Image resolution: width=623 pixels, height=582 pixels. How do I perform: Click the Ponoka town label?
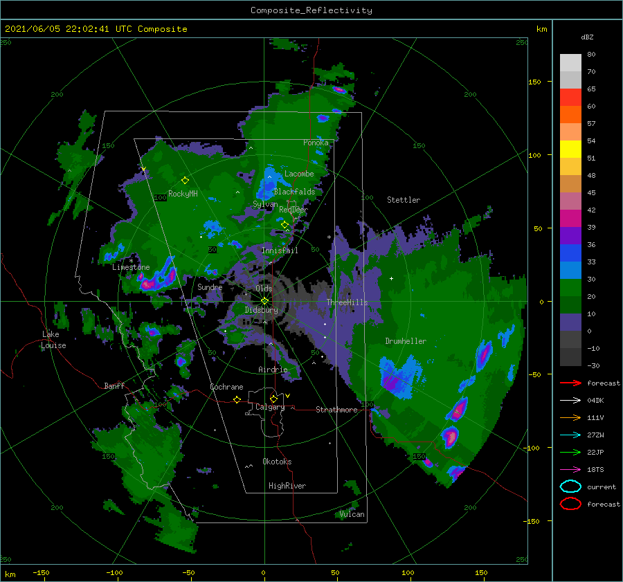tap(316, 143)
